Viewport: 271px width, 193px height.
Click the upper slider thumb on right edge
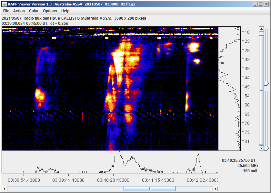click(x=266, y=83)
